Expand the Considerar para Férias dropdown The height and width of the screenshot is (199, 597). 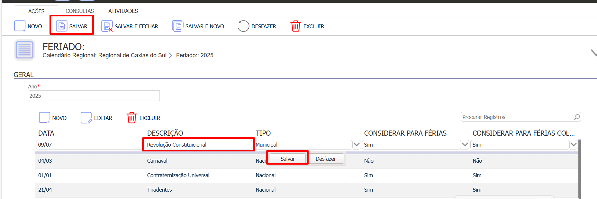465,145
